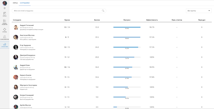Sort by Сотрудник column header
Image resolution: width=214 pixels, height=109 pixels.
17,20
